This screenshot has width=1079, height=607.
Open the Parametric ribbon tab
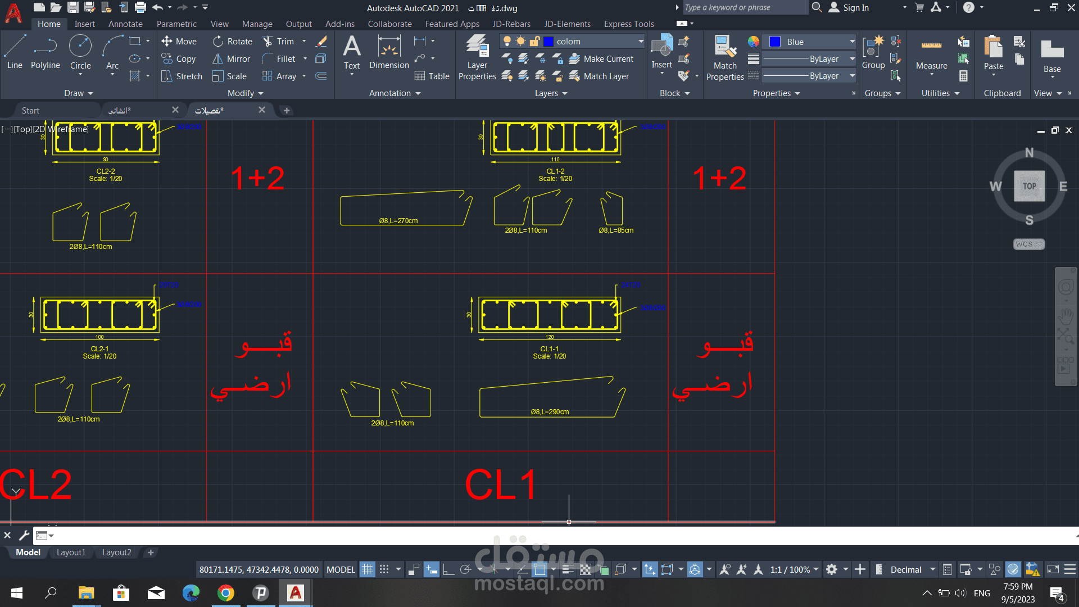pyautogui.click(x=176, y=24)
